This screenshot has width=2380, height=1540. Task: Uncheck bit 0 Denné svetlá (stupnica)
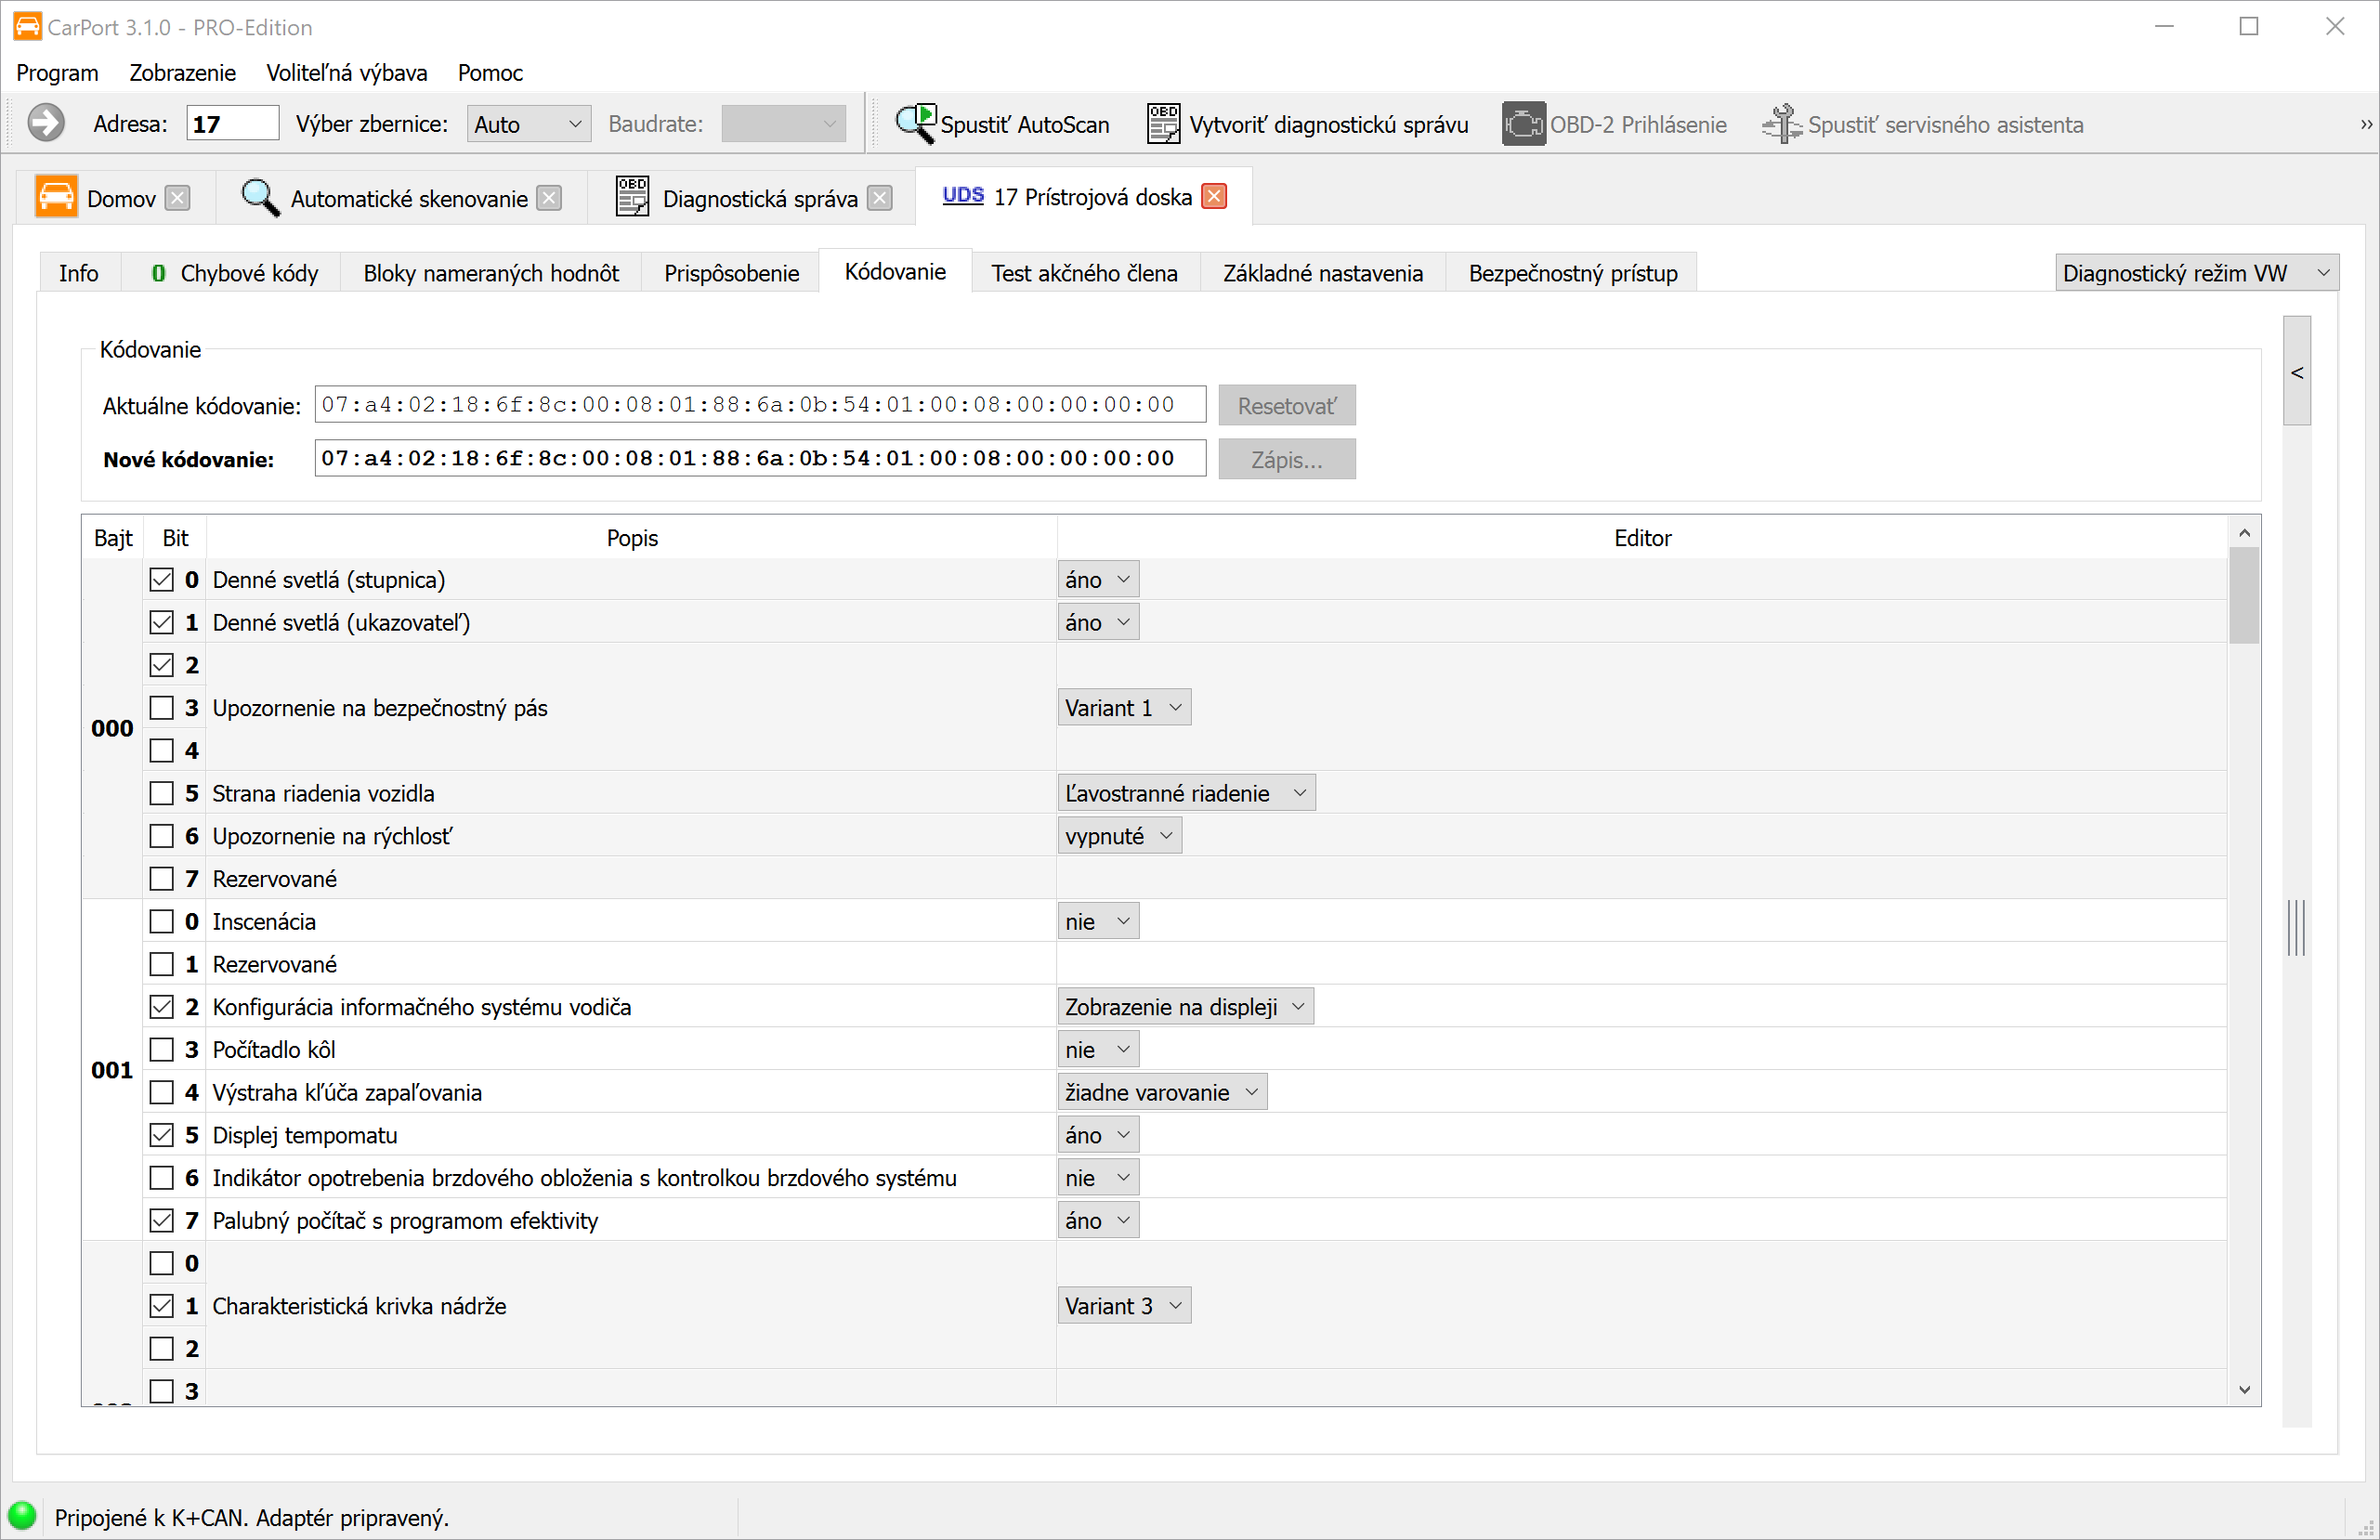[x=161, y=580]
